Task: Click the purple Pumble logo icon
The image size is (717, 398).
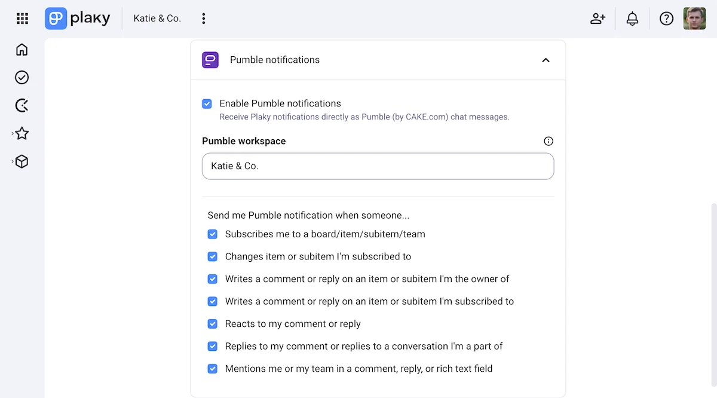Action: click(x=210, y=60)
